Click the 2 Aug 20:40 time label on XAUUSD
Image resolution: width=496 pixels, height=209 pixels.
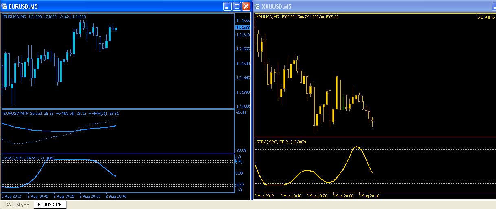pyautogui.click(x=369, y=196)
